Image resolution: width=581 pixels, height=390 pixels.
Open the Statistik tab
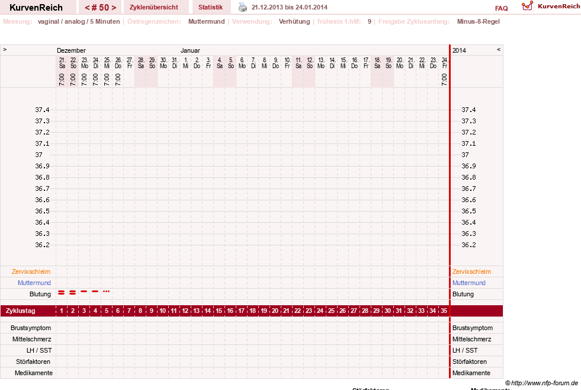[x=210, y=7]
